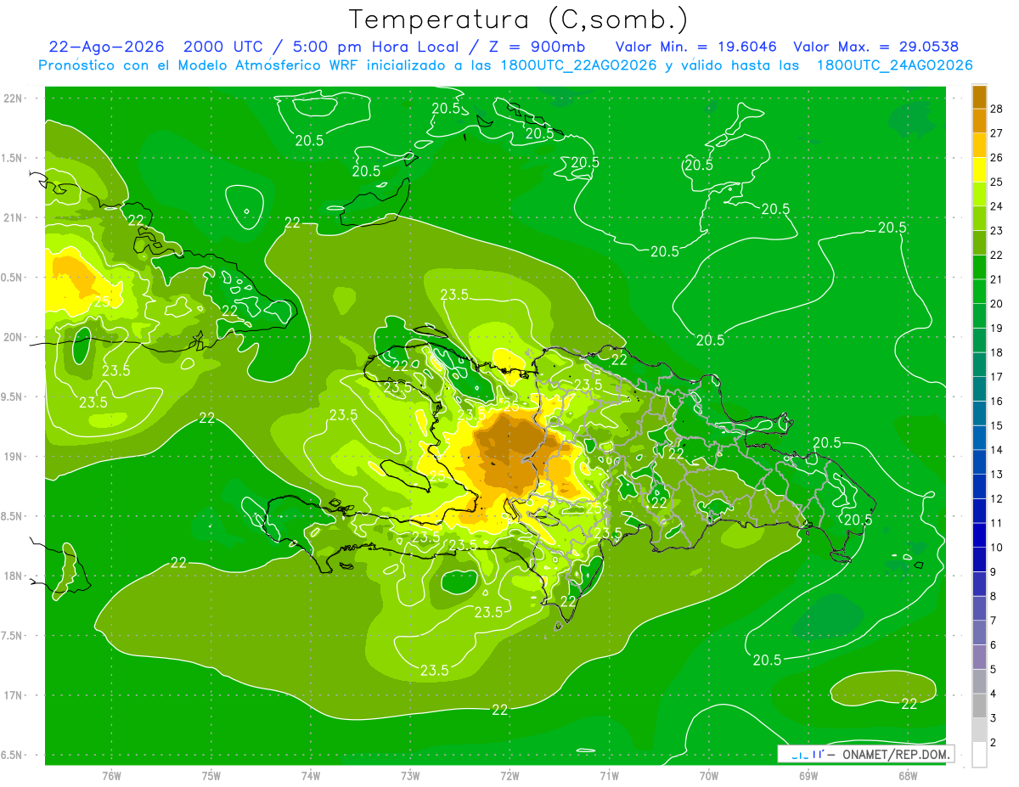Image resolution: width=1019 pixels, height=787 pixels.
Task: Pick the yellow legend swatch between 25 and 26
Action: coord(979,170)
